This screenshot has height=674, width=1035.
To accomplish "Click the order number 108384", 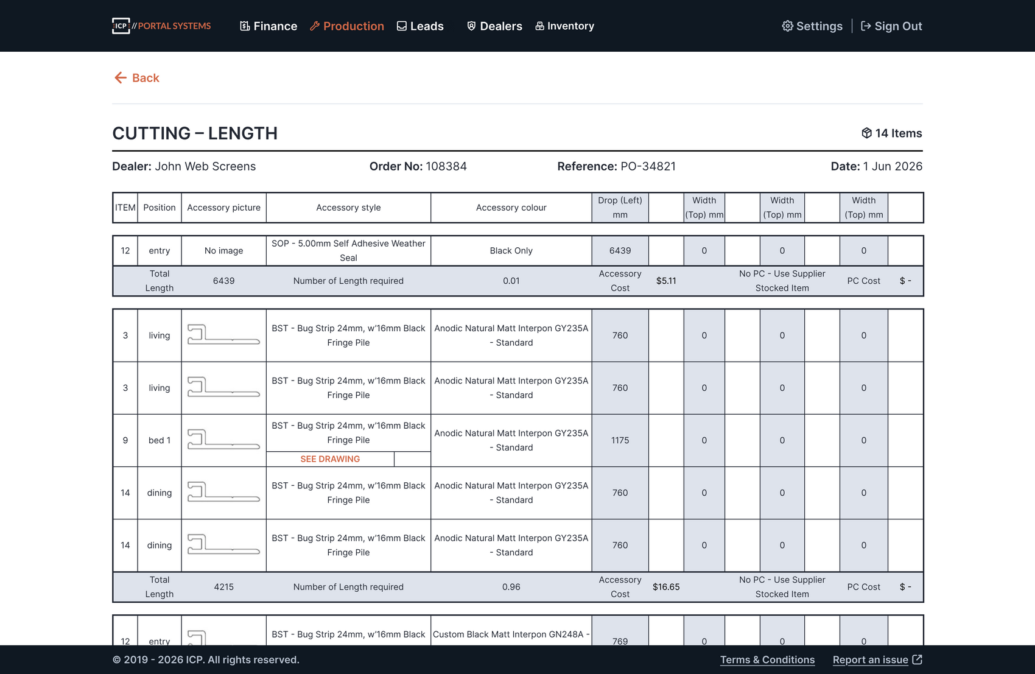I will click(x=446, y=166).
